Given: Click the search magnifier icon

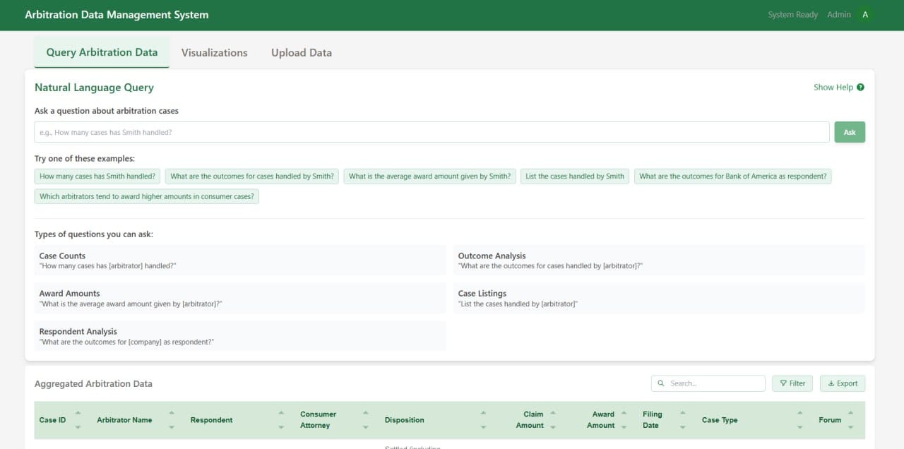Looking at the screenshot, I should tap(661, 383).
